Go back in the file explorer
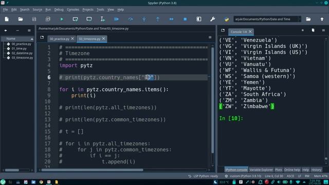This screenshot has width=329, height=185. 6,31
